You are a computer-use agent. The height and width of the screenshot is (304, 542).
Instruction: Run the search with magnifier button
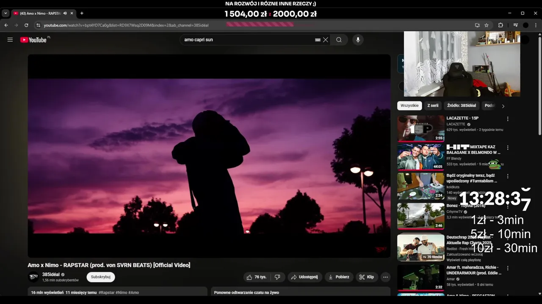pos(339,40)
